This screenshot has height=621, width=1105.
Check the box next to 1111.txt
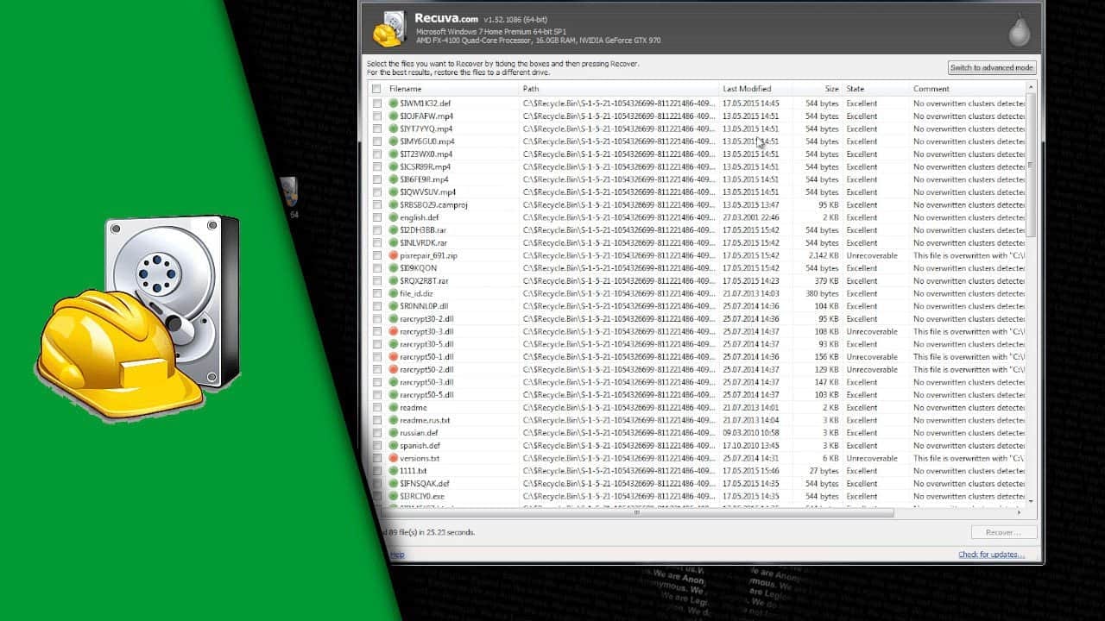376,471
